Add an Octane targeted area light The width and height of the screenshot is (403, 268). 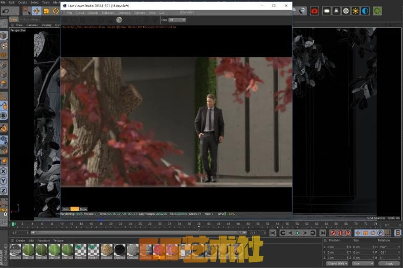coord(337,11)
